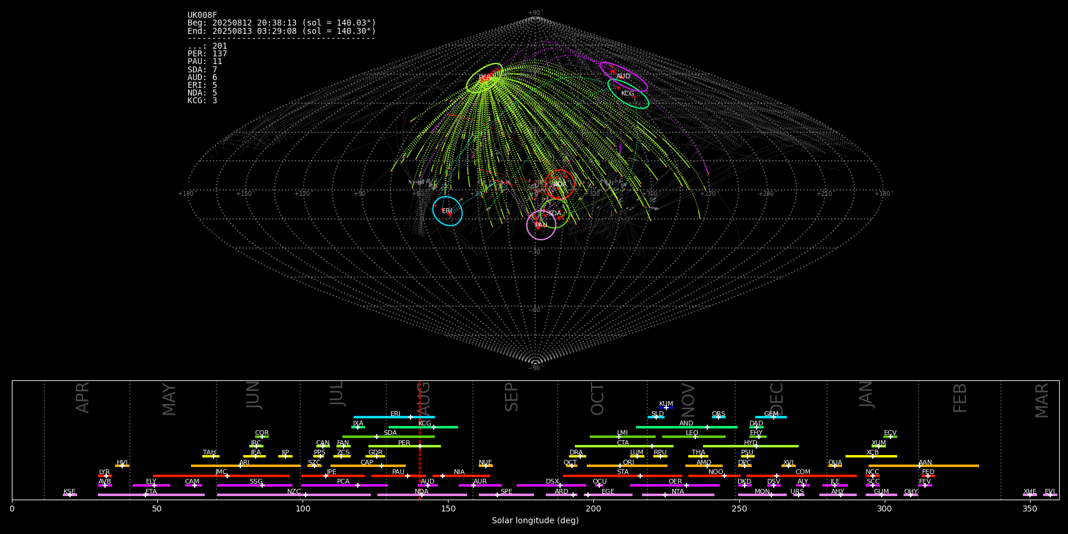This screenshot has width=1068, height=534.
Task: Click the ORI shower bar in timeline
Action: coord(627,466)
